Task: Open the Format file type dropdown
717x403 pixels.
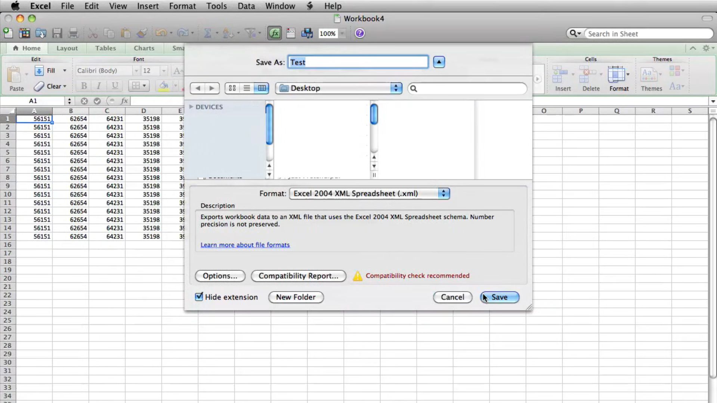Action: click(x=369, y=193)
